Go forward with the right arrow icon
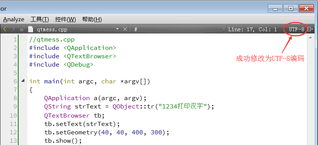This screenshot has width=318, height=145. coord(13,29)
